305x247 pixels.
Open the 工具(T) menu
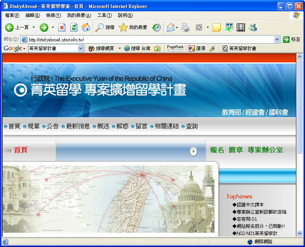tap(105, 15)
